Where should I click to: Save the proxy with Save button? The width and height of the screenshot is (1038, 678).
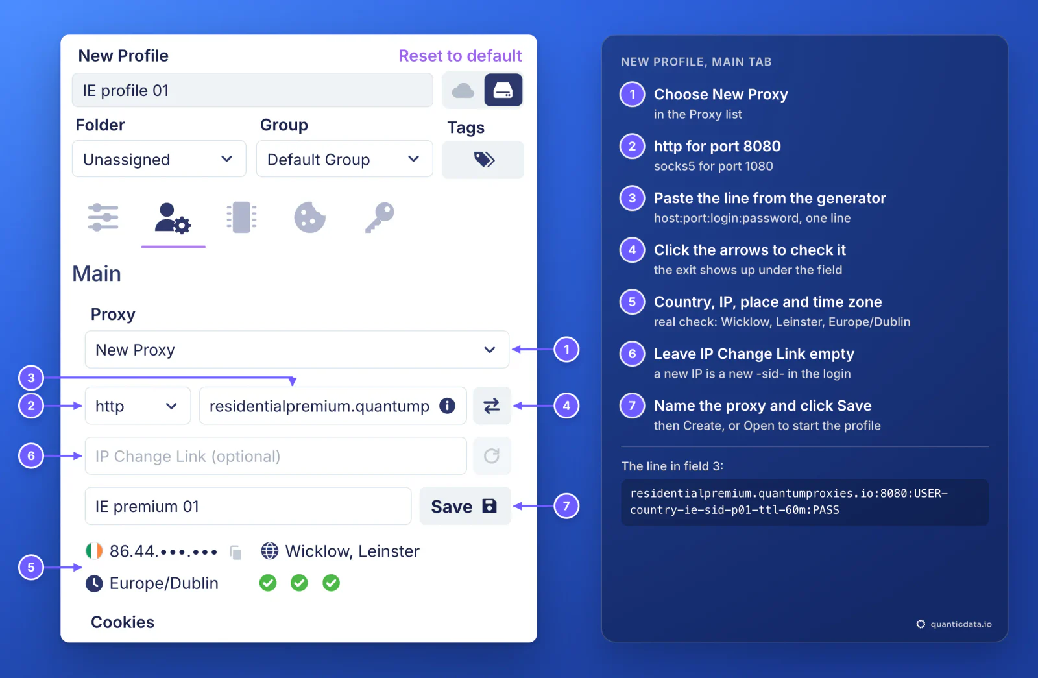pos(465,506)
